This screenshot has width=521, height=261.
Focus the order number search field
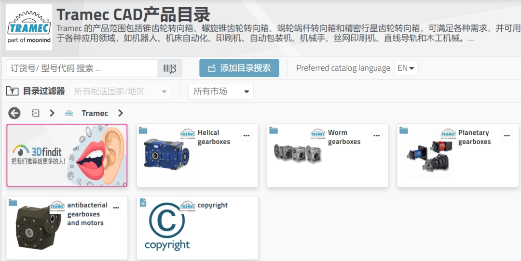[x=82, y=68]
